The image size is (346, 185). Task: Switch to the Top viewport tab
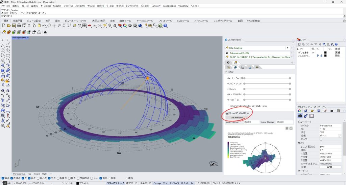29,174
